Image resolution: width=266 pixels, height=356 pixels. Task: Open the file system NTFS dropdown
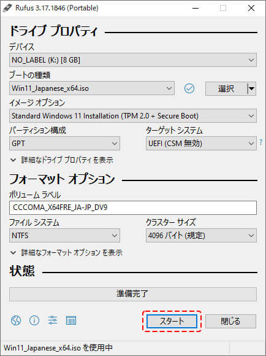pos(64,236)
